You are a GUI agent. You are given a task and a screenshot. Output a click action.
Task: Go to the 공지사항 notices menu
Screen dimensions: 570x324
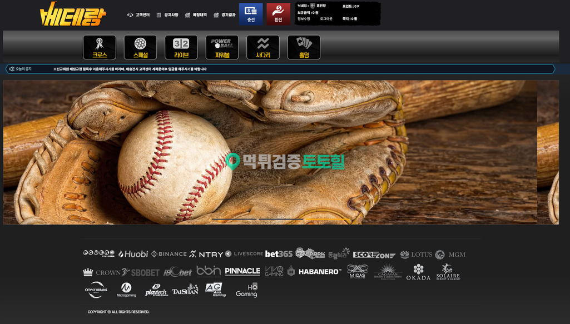click(x=167, y=15)
